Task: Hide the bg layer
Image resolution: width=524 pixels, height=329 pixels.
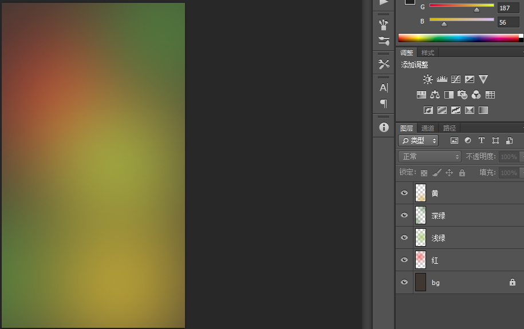Action: coord(404,283)
